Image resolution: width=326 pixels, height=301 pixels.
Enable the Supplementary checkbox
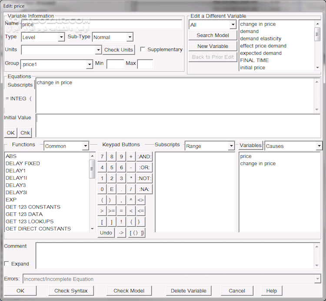coord(143,50)
